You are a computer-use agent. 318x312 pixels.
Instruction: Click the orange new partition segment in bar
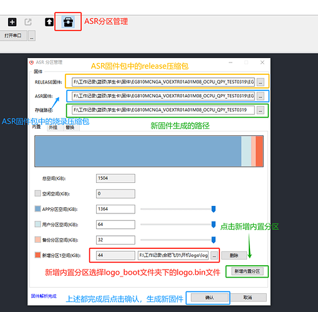pyautogui.click(x=259, y=151)
